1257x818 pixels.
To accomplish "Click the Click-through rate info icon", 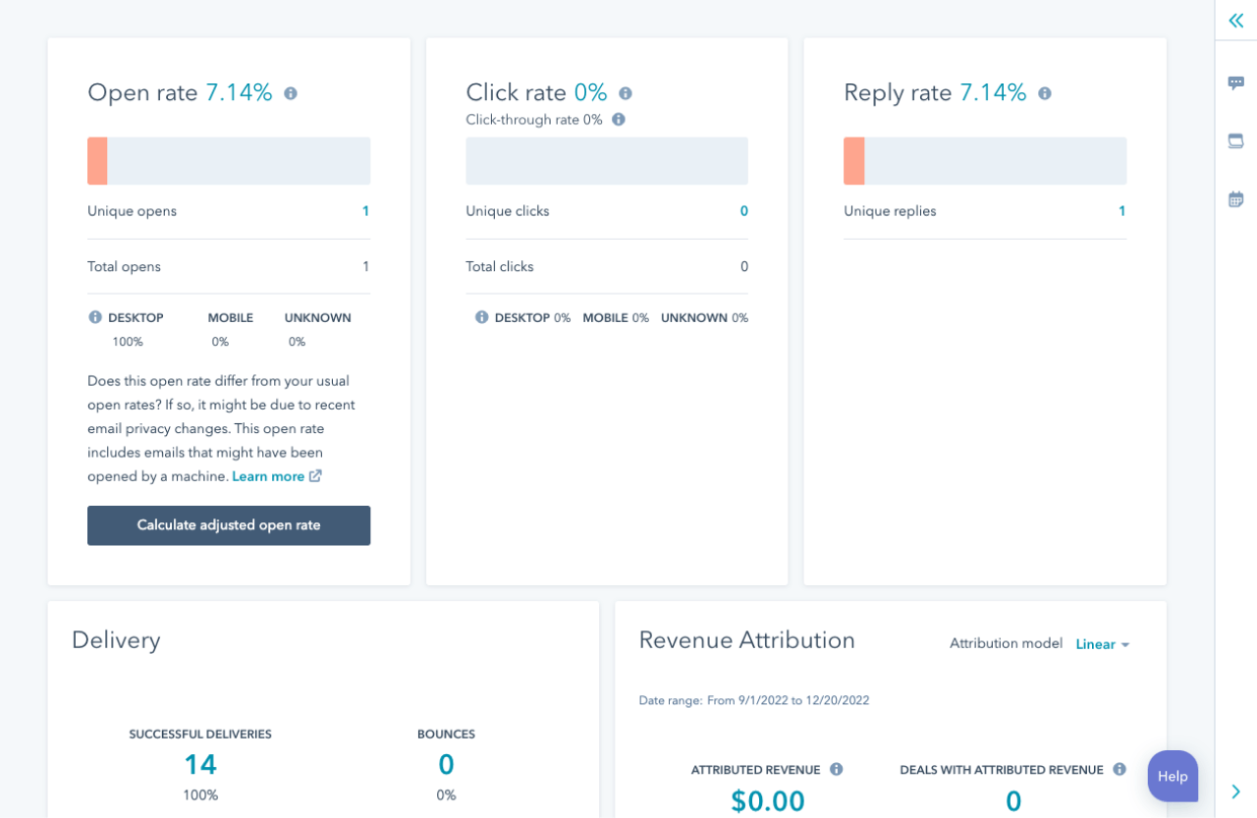I will coord(618,119).
